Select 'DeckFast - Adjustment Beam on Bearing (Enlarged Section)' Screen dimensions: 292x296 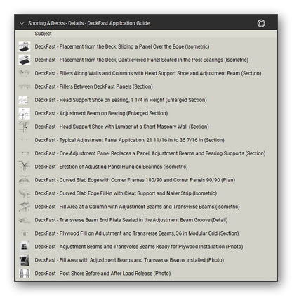click(x=101, y=113)
